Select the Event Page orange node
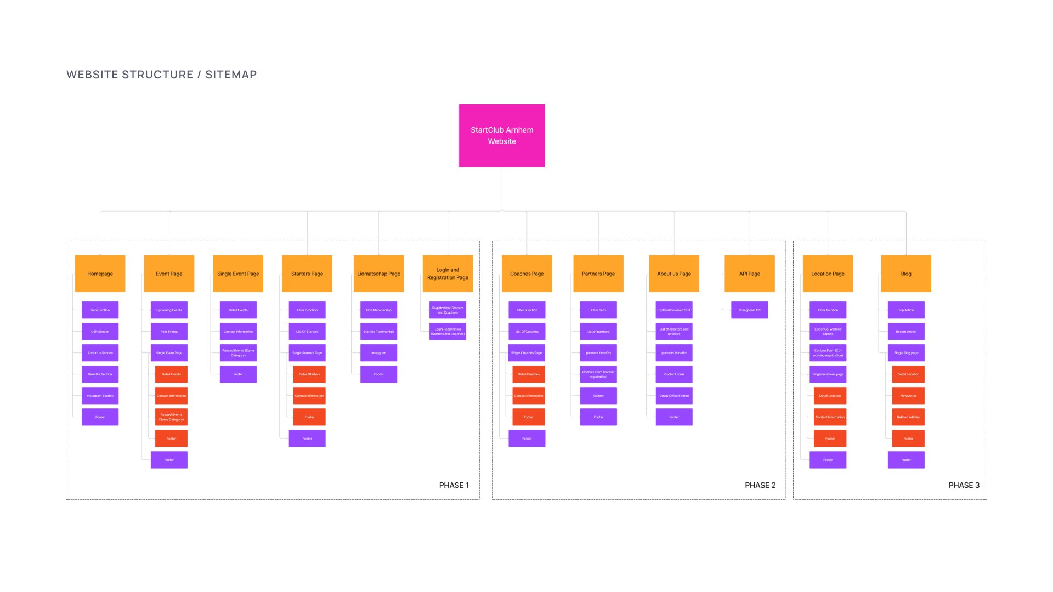This screenshot has width=1053, height=592. pos(169,274)
